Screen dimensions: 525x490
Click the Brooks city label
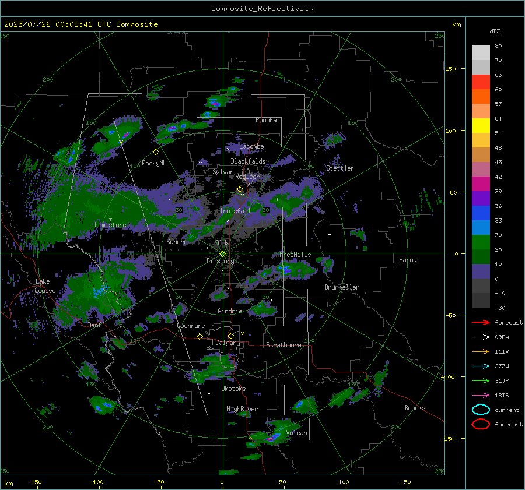click(x=415, y=408)
